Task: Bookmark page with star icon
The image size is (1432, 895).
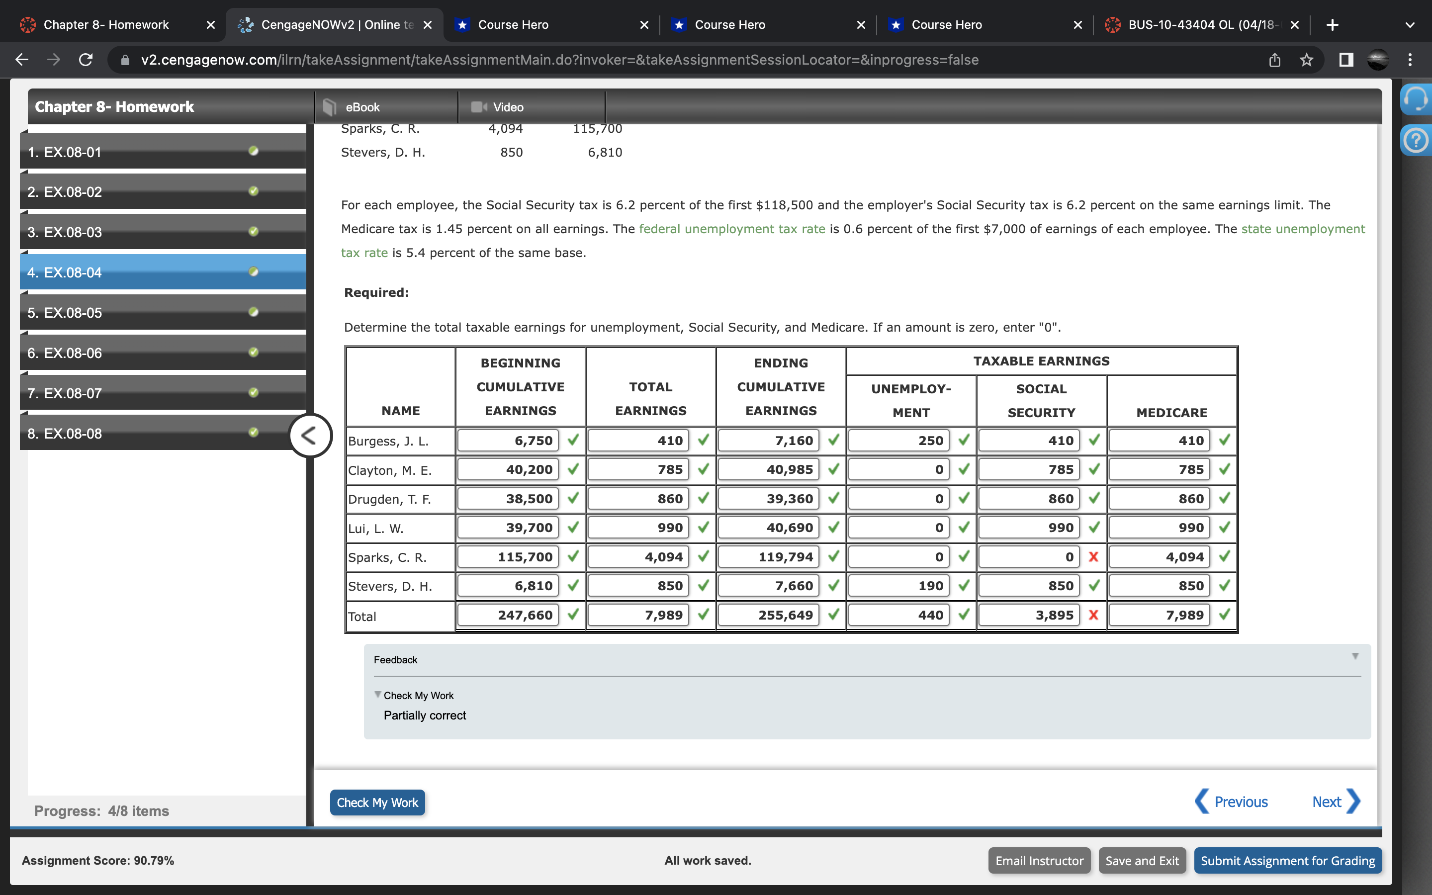Action: [1307, 60]
